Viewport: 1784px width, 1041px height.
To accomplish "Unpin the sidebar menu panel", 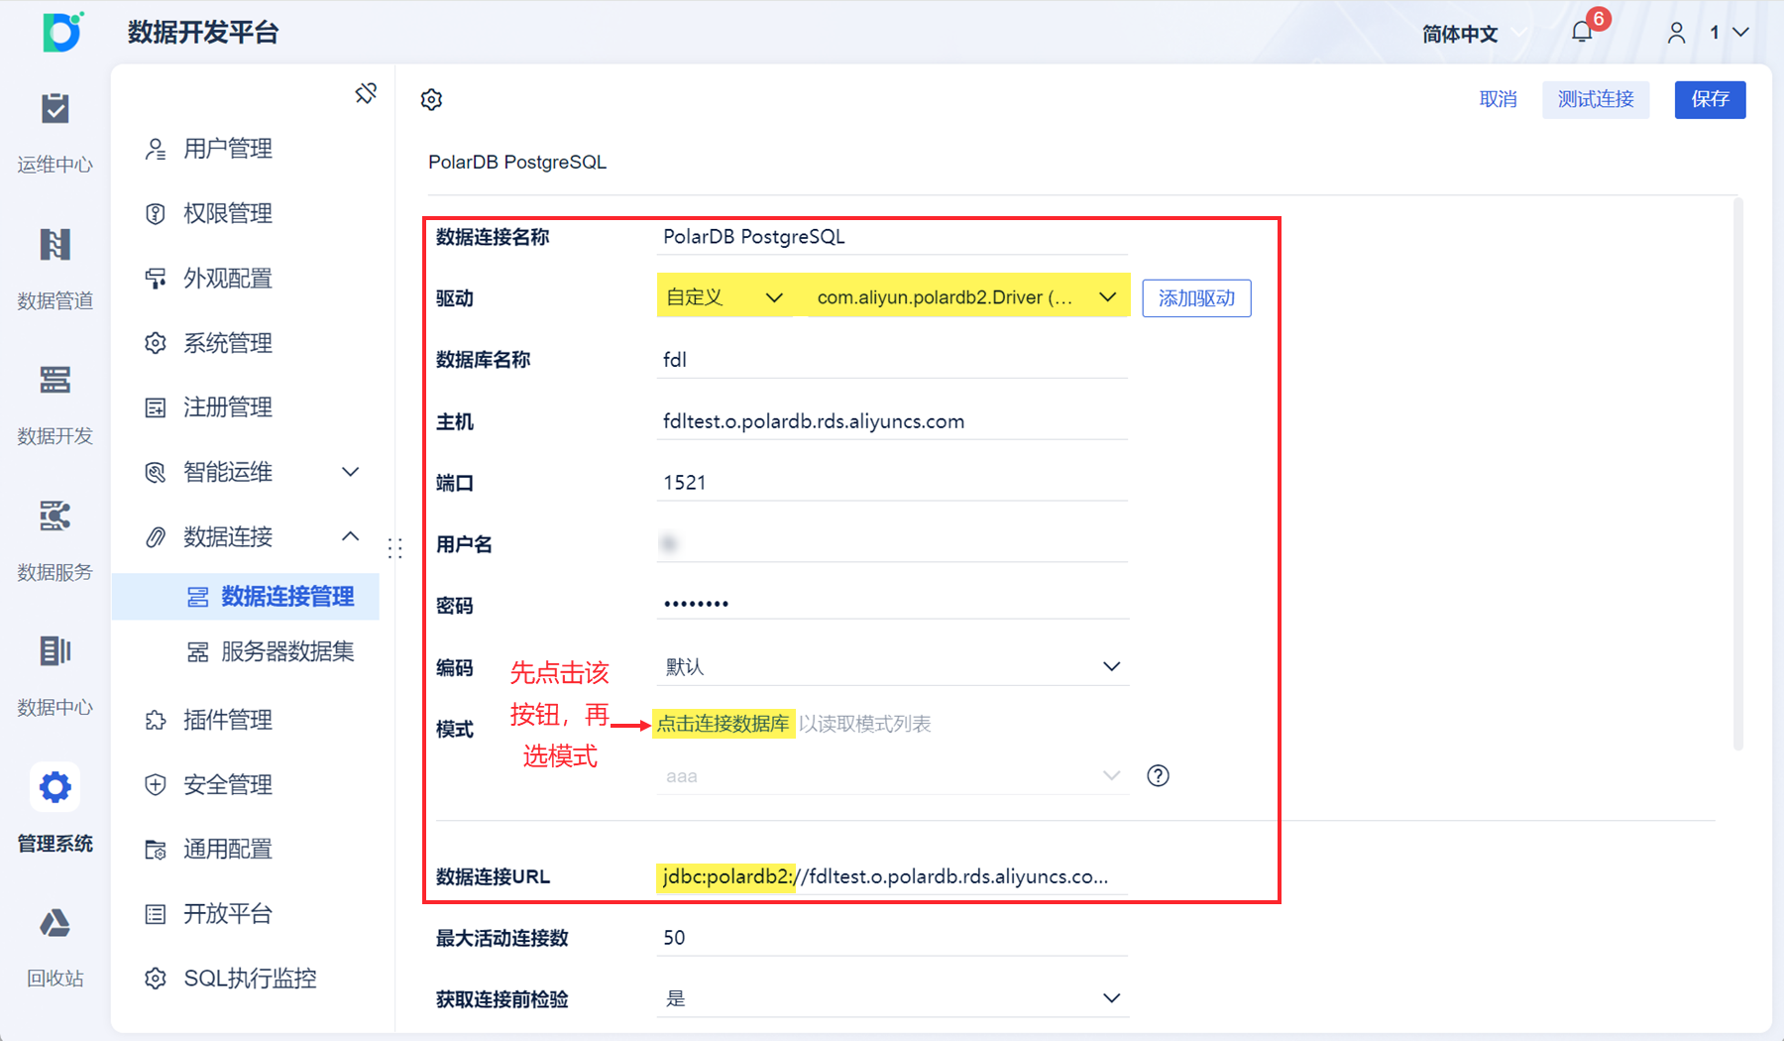I will pyautogui.click(x=366, y=93).
